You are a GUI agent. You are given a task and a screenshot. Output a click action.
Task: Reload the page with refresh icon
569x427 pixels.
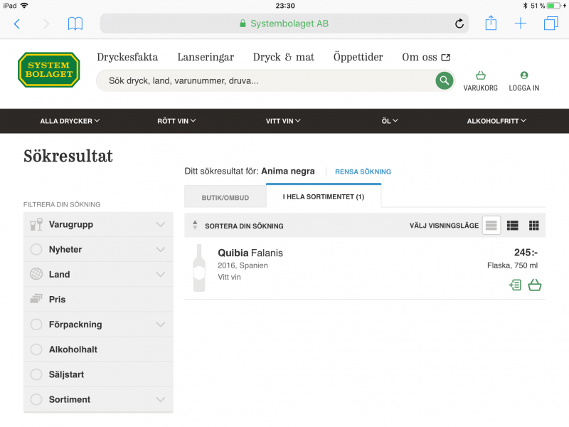pos(459,23)
